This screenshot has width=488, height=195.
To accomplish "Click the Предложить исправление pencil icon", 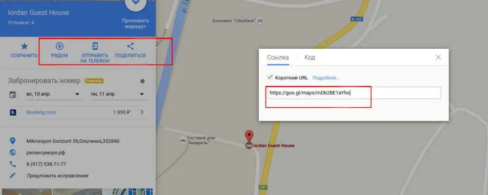I will (13, 175).
